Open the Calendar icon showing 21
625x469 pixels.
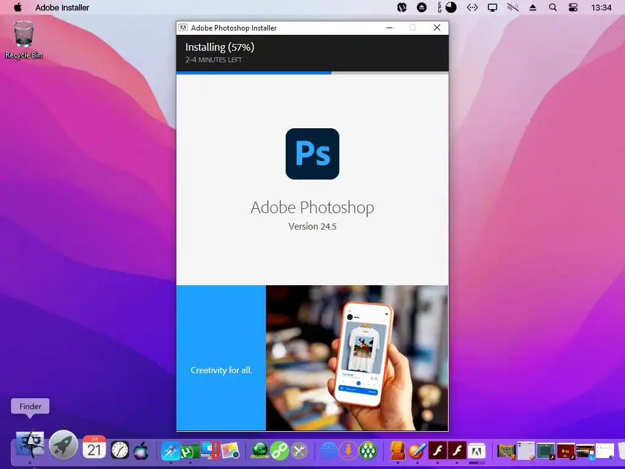tap(94, 447)
